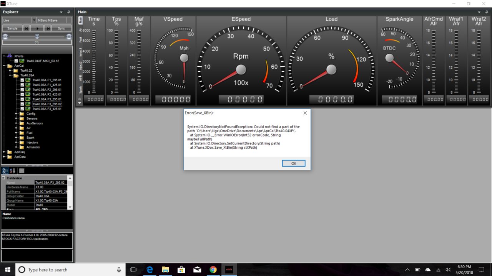Toggle checkbox for Tta40.03A.F3_295.01

(x=22, y=99)
